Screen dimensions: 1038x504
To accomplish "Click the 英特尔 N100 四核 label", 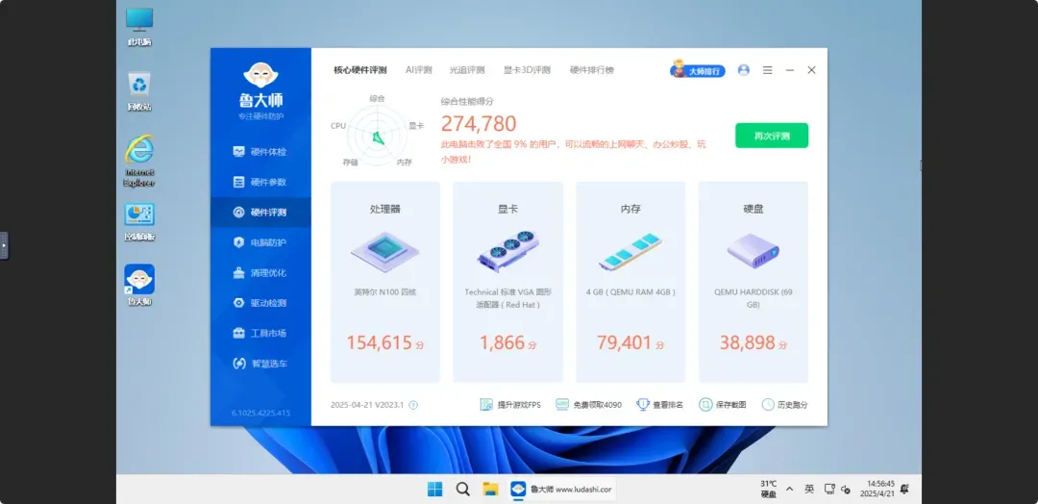I will coord(384,292).
